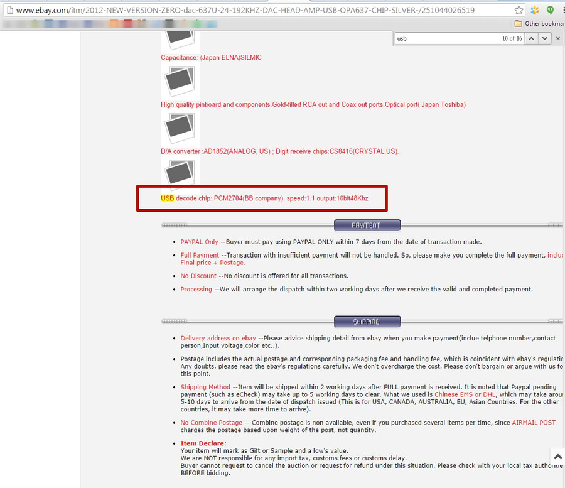Open the Other bookmarks folder

[539, 23]
